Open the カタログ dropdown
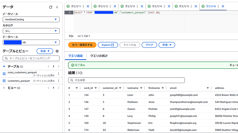The width and height of the screenshot is (238, 133). click(31, 31)
